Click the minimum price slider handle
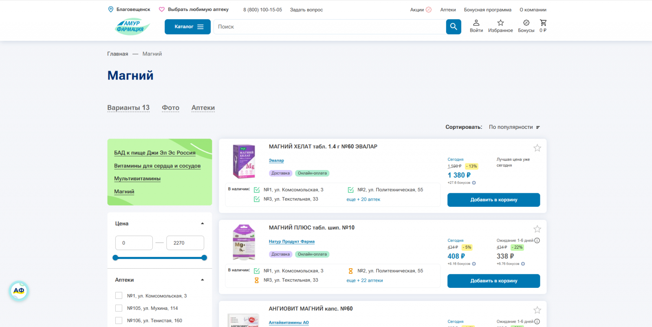The height and width of the screenshot is (327, 652). [115, 258]
